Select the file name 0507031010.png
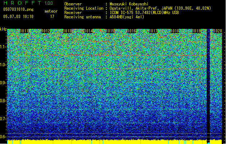Viewport: 226px width, 144px height. (x=18, y=9)
